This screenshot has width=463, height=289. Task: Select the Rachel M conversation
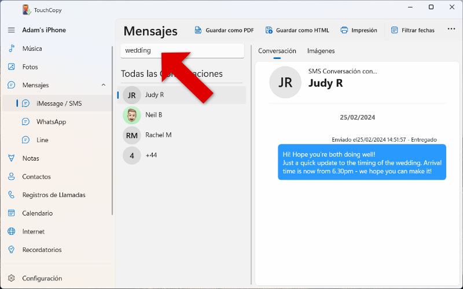coord(182,135)
